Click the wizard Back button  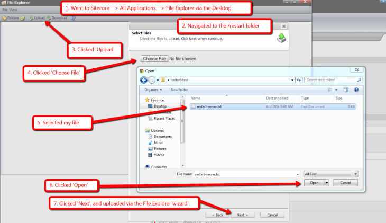pos(218,215)
